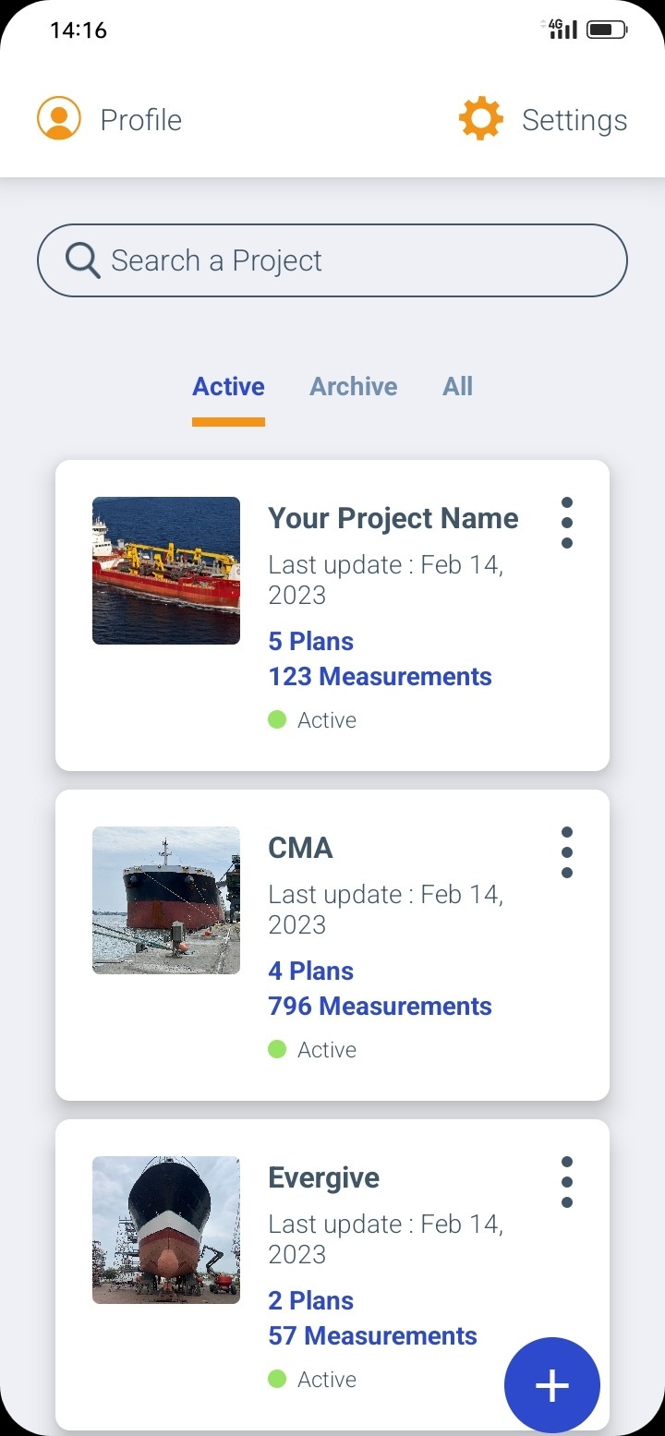665x1436 pixels.
Task: Switch to the All tab
Action: click(457, 386)
